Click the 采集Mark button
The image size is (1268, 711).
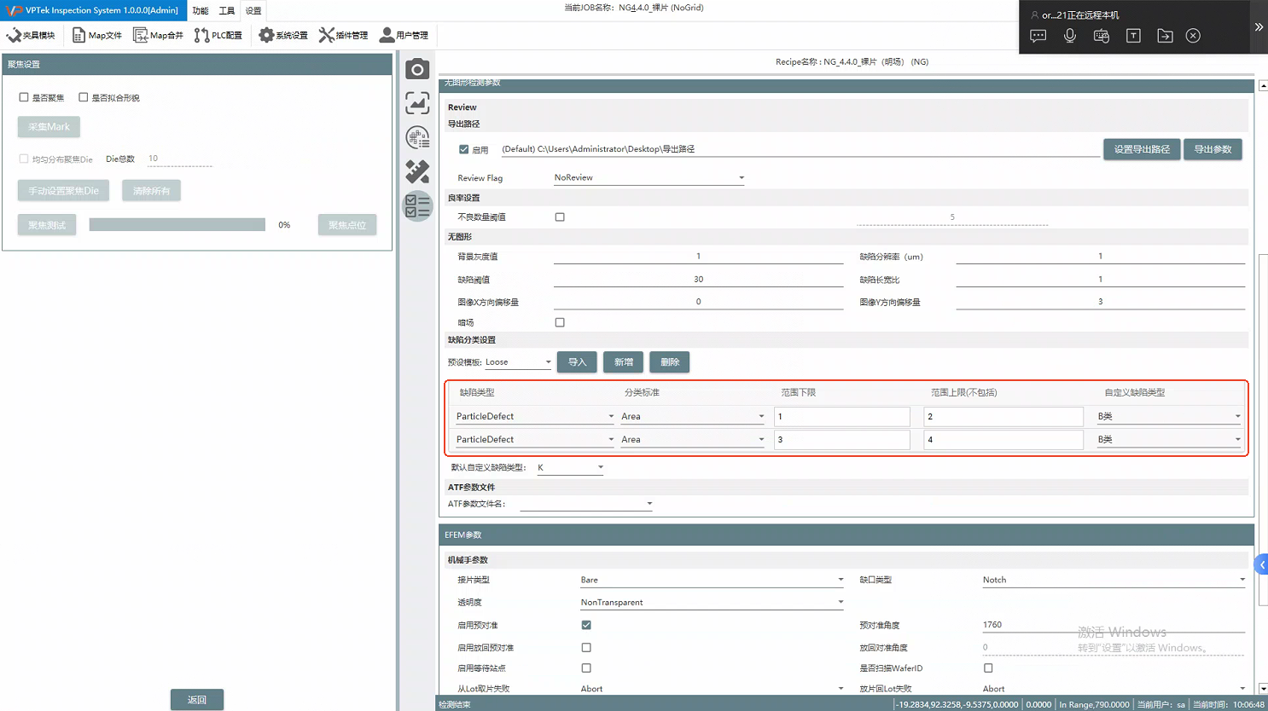pos(49,127)
